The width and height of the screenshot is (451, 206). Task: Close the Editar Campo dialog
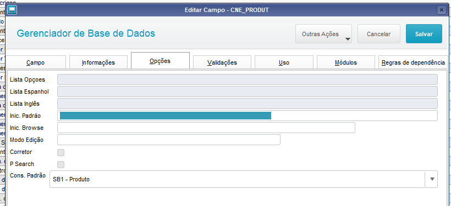pos(442,10)
